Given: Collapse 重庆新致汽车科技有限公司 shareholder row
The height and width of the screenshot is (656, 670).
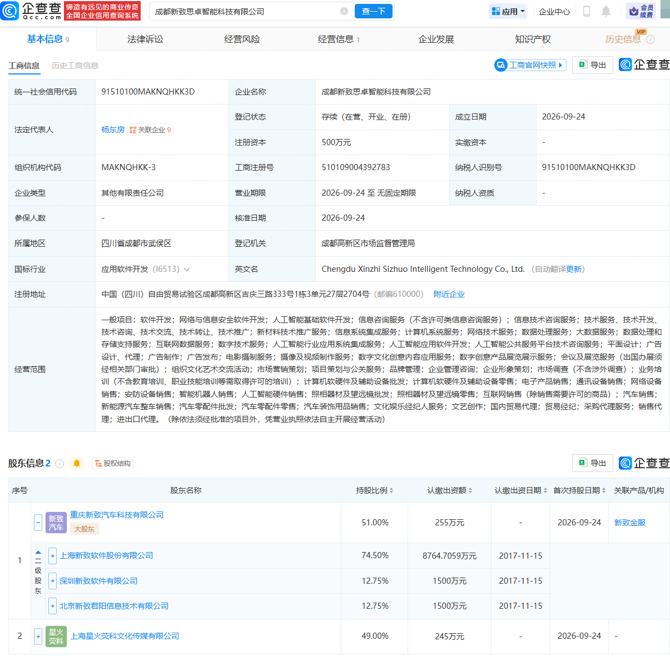Looking at the screenshot, I should (x=38, y=523).
